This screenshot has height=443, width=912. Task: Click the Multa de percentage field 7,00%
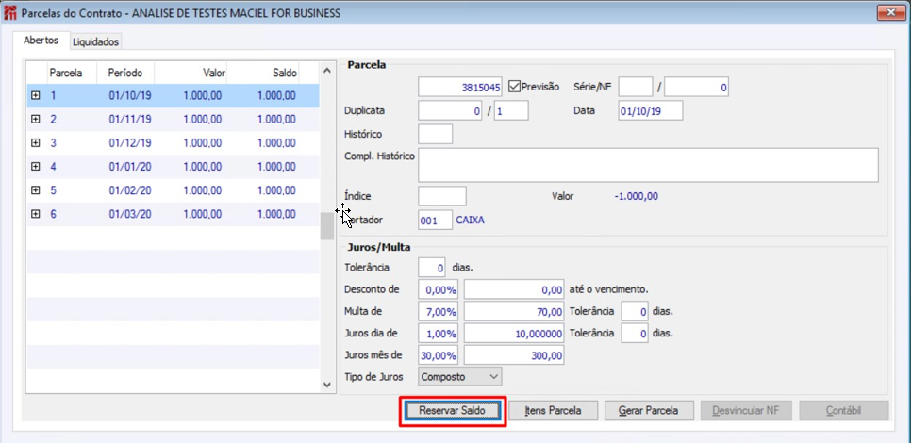(x=438, y=312)
